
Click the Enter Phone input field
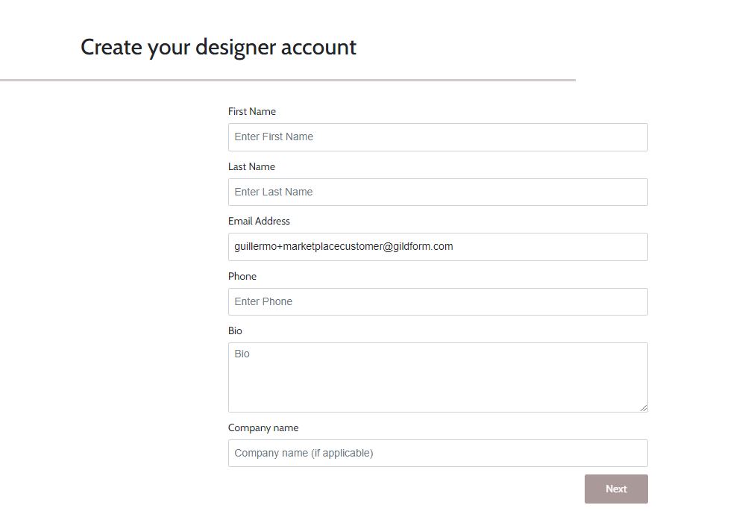tap(438, 301)
